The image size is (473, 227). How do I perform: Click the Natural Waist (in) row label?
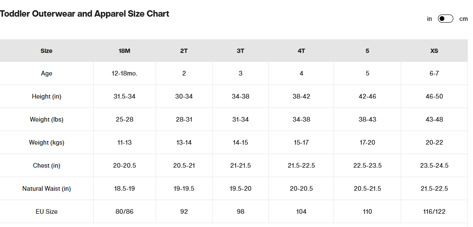coord(47,189)
